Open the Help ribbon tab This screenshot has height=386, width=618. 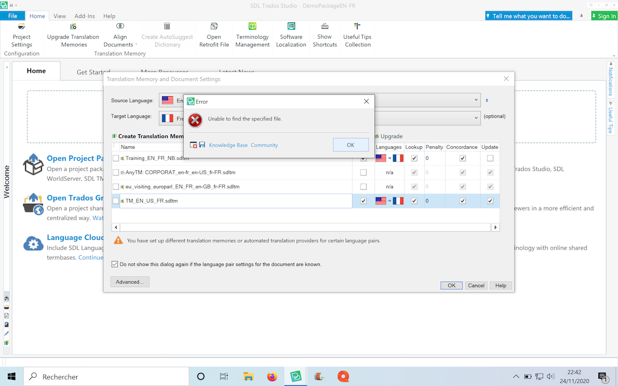click(x=109, y=16)
